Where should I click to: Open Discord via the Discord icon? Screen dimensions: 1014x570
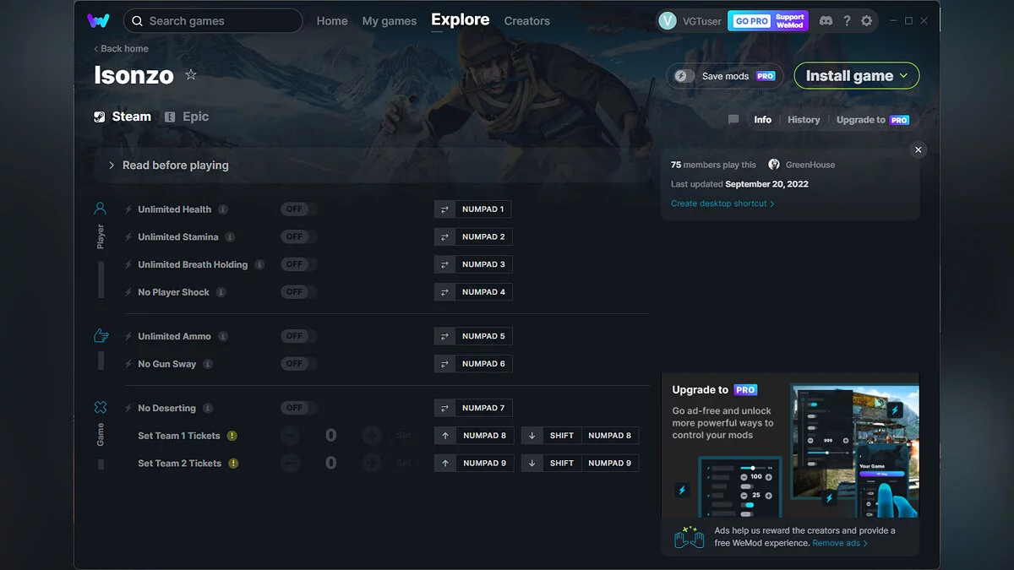[826, 21]
